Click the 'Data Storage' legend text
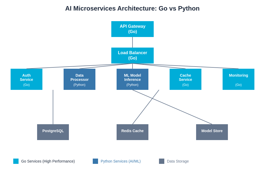This screenshot has height=185, width=265. coord(178,161)
